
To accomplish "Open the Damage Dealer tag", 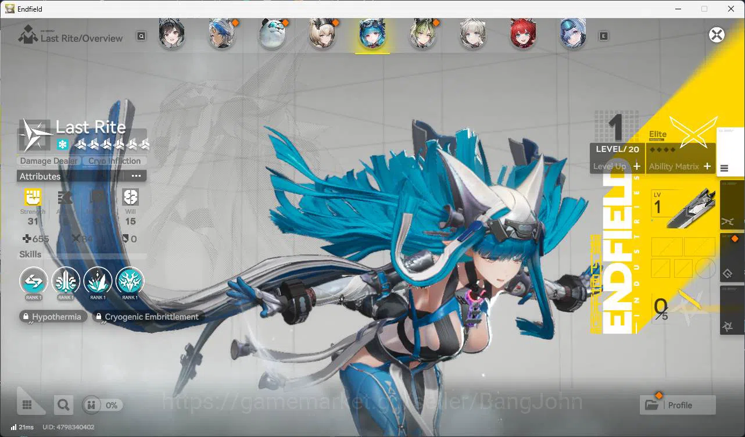I will tap(49, 161).
